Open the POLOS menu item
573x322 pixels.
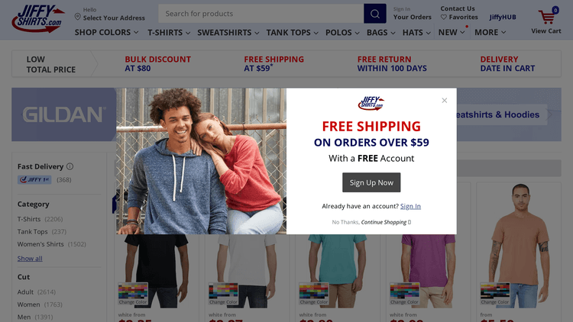(x=342, y=33)
